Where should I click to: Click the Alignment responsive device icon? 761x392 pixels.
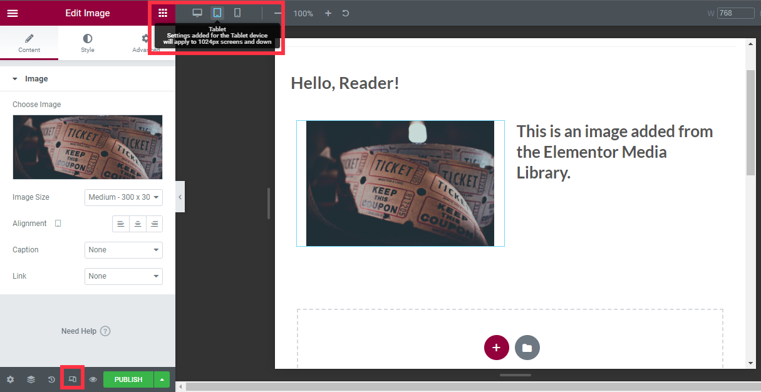tap(58, 224)
